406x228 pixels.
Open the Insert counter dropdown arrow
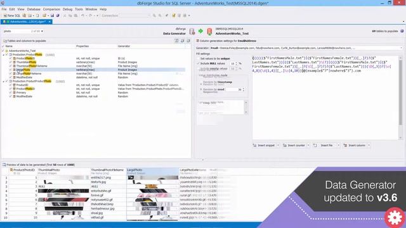click(308, 145)
